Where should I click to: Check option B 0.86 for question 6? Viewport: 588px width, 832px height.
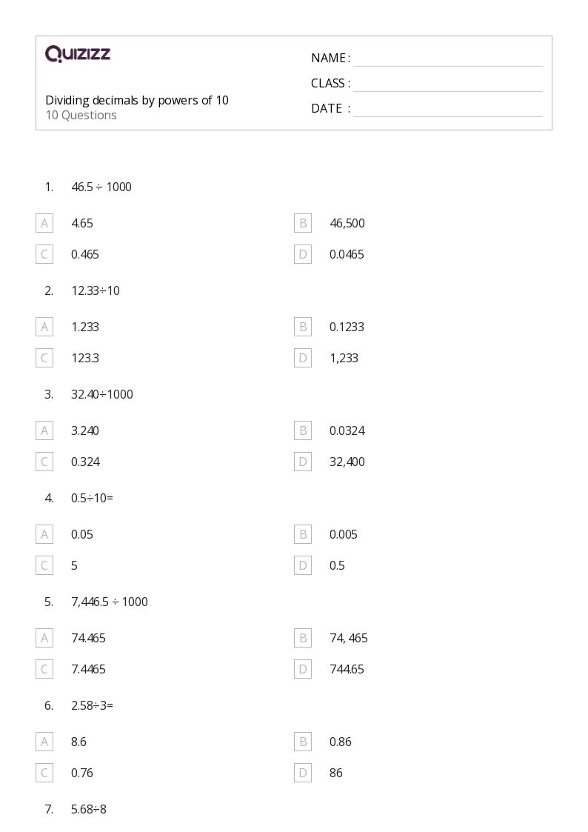(303, 742)
